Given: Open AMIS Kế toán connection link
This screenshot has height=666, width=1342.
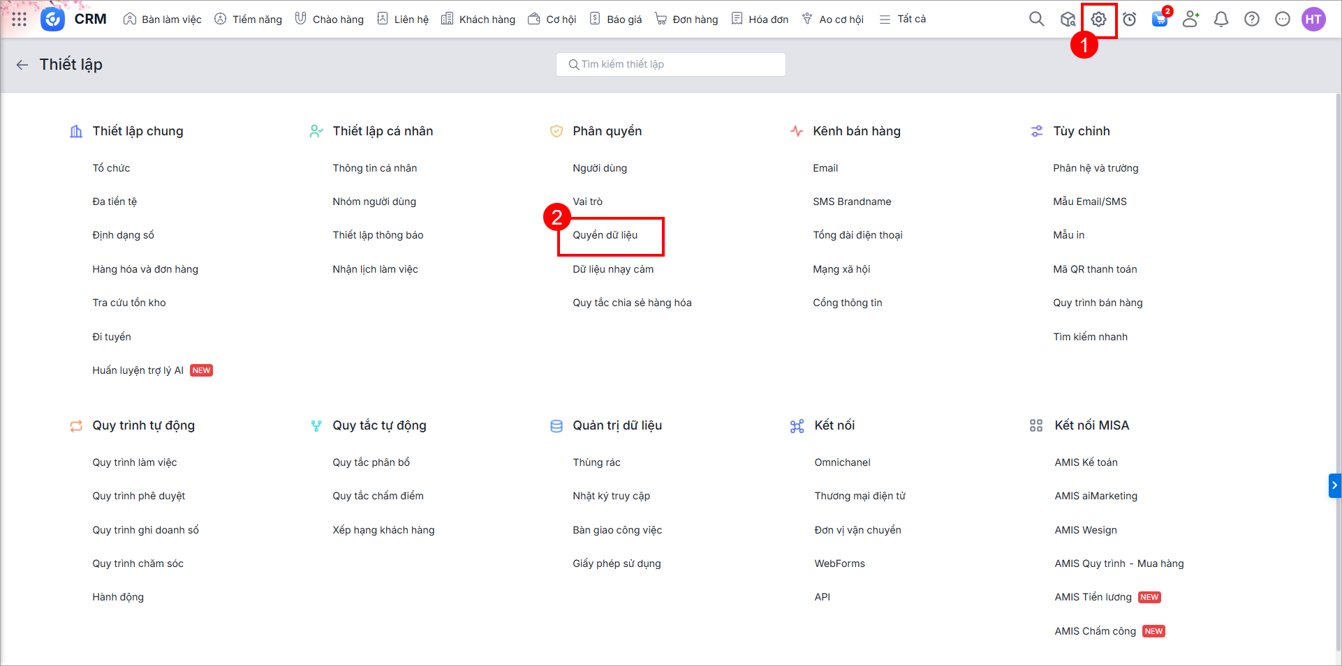Looking at the screenshot, I should (1086, 462).
